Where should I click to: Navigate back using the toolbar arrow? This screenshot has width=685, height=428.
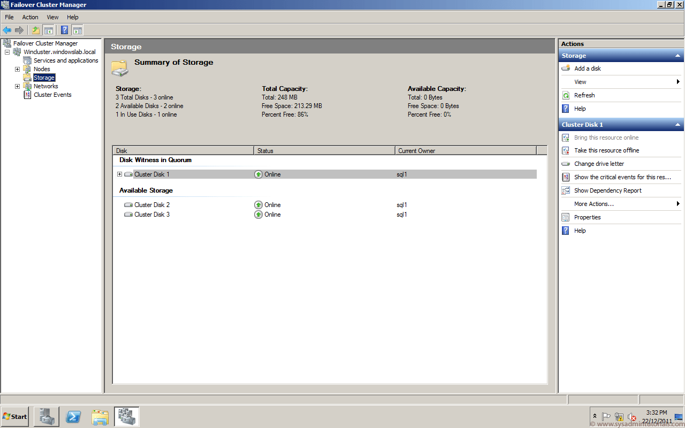pyautogui.click(x=7, y=30)
